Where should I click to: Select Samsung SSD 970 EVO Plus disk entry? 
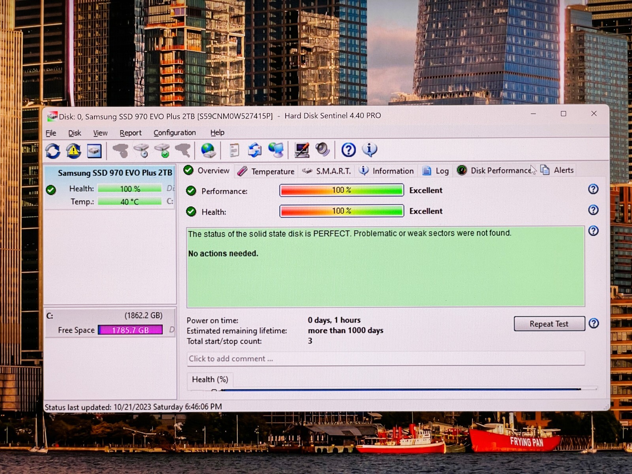point(110,187)
